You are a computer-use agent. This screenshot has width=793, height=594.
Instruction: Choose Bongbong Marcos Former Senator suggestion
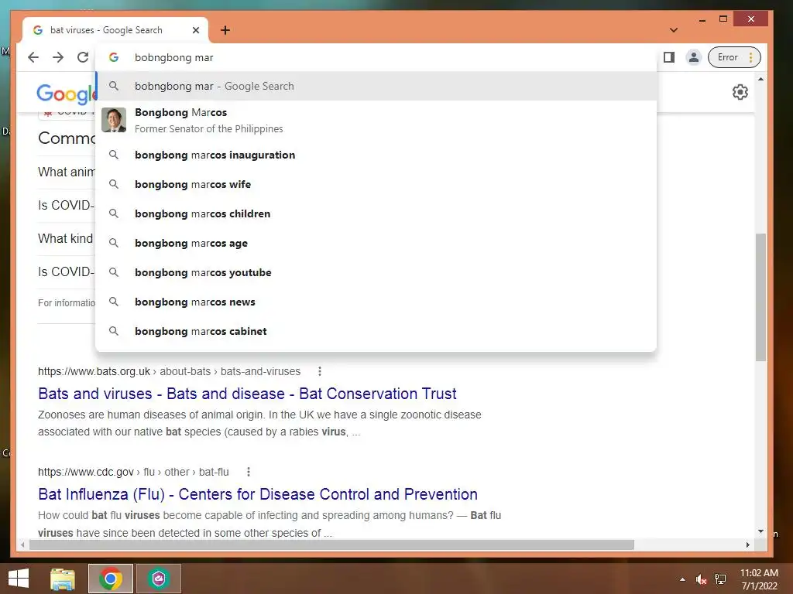pyautogui.click(x=376, y=120)
